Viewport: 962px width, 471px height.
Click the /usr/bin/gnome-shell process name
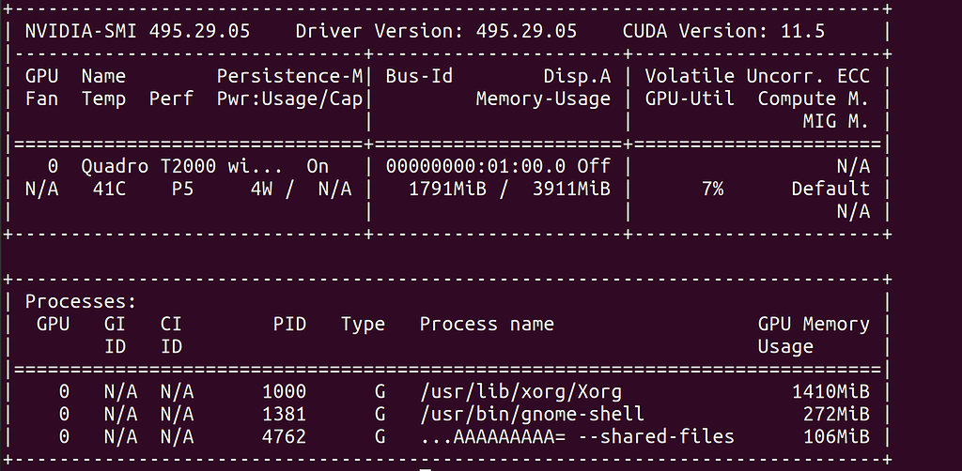532,414
